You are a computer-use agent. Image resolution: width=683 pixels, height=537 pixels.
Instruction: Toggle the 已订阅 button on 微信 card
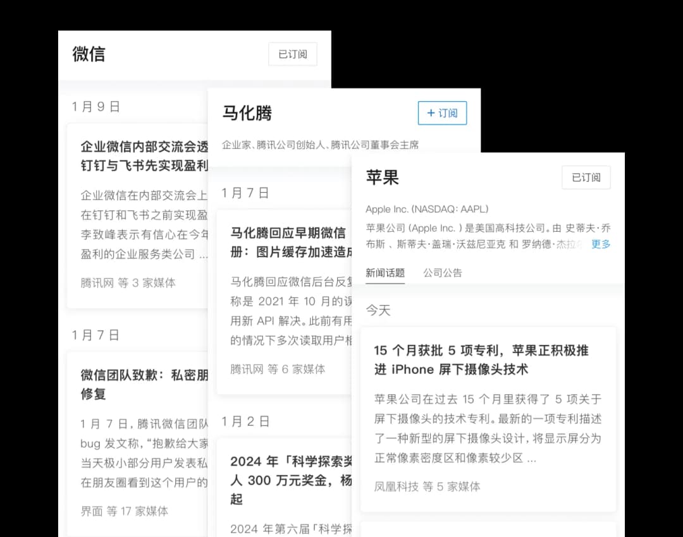pos(292,54)
